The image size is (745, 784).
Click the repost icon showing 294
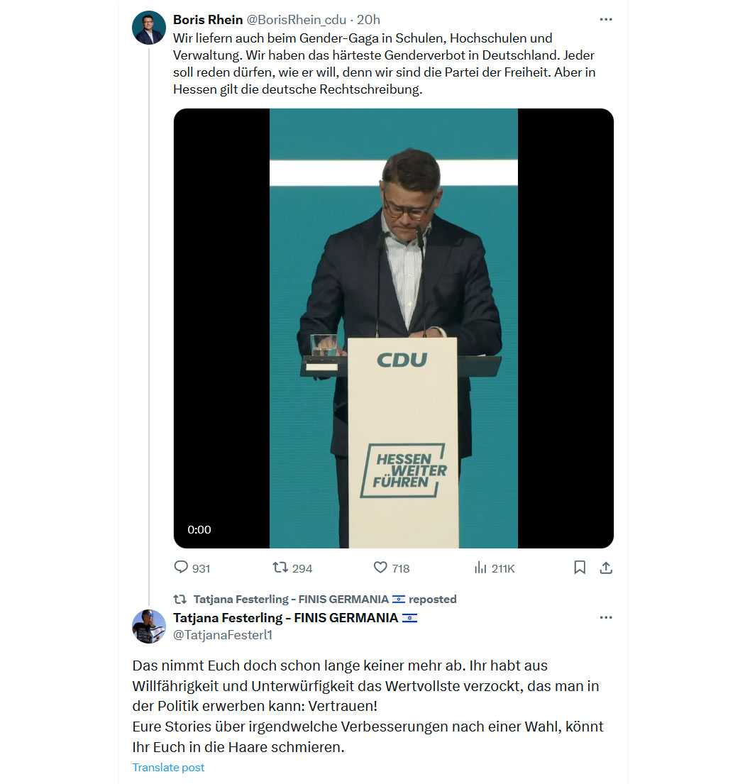coord(280,568)
